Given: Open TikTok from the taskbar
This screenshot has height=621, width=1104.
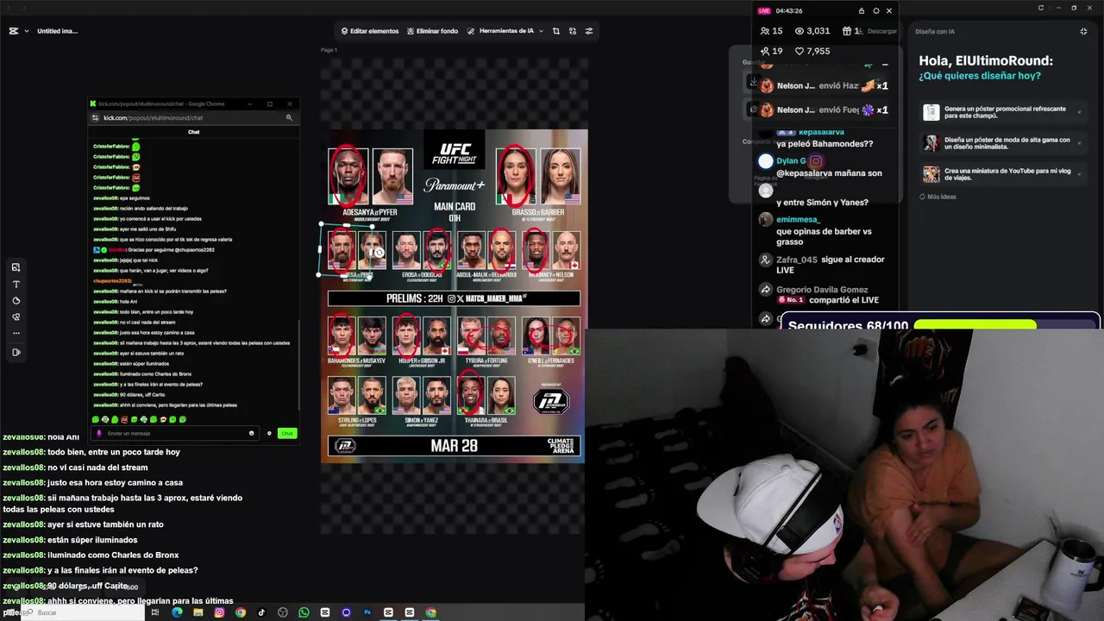Looking at the screenshot, I should tap(261, 612).
